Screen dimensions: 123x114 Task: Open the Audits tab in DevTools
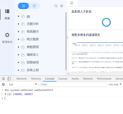(x=75, y=79)
